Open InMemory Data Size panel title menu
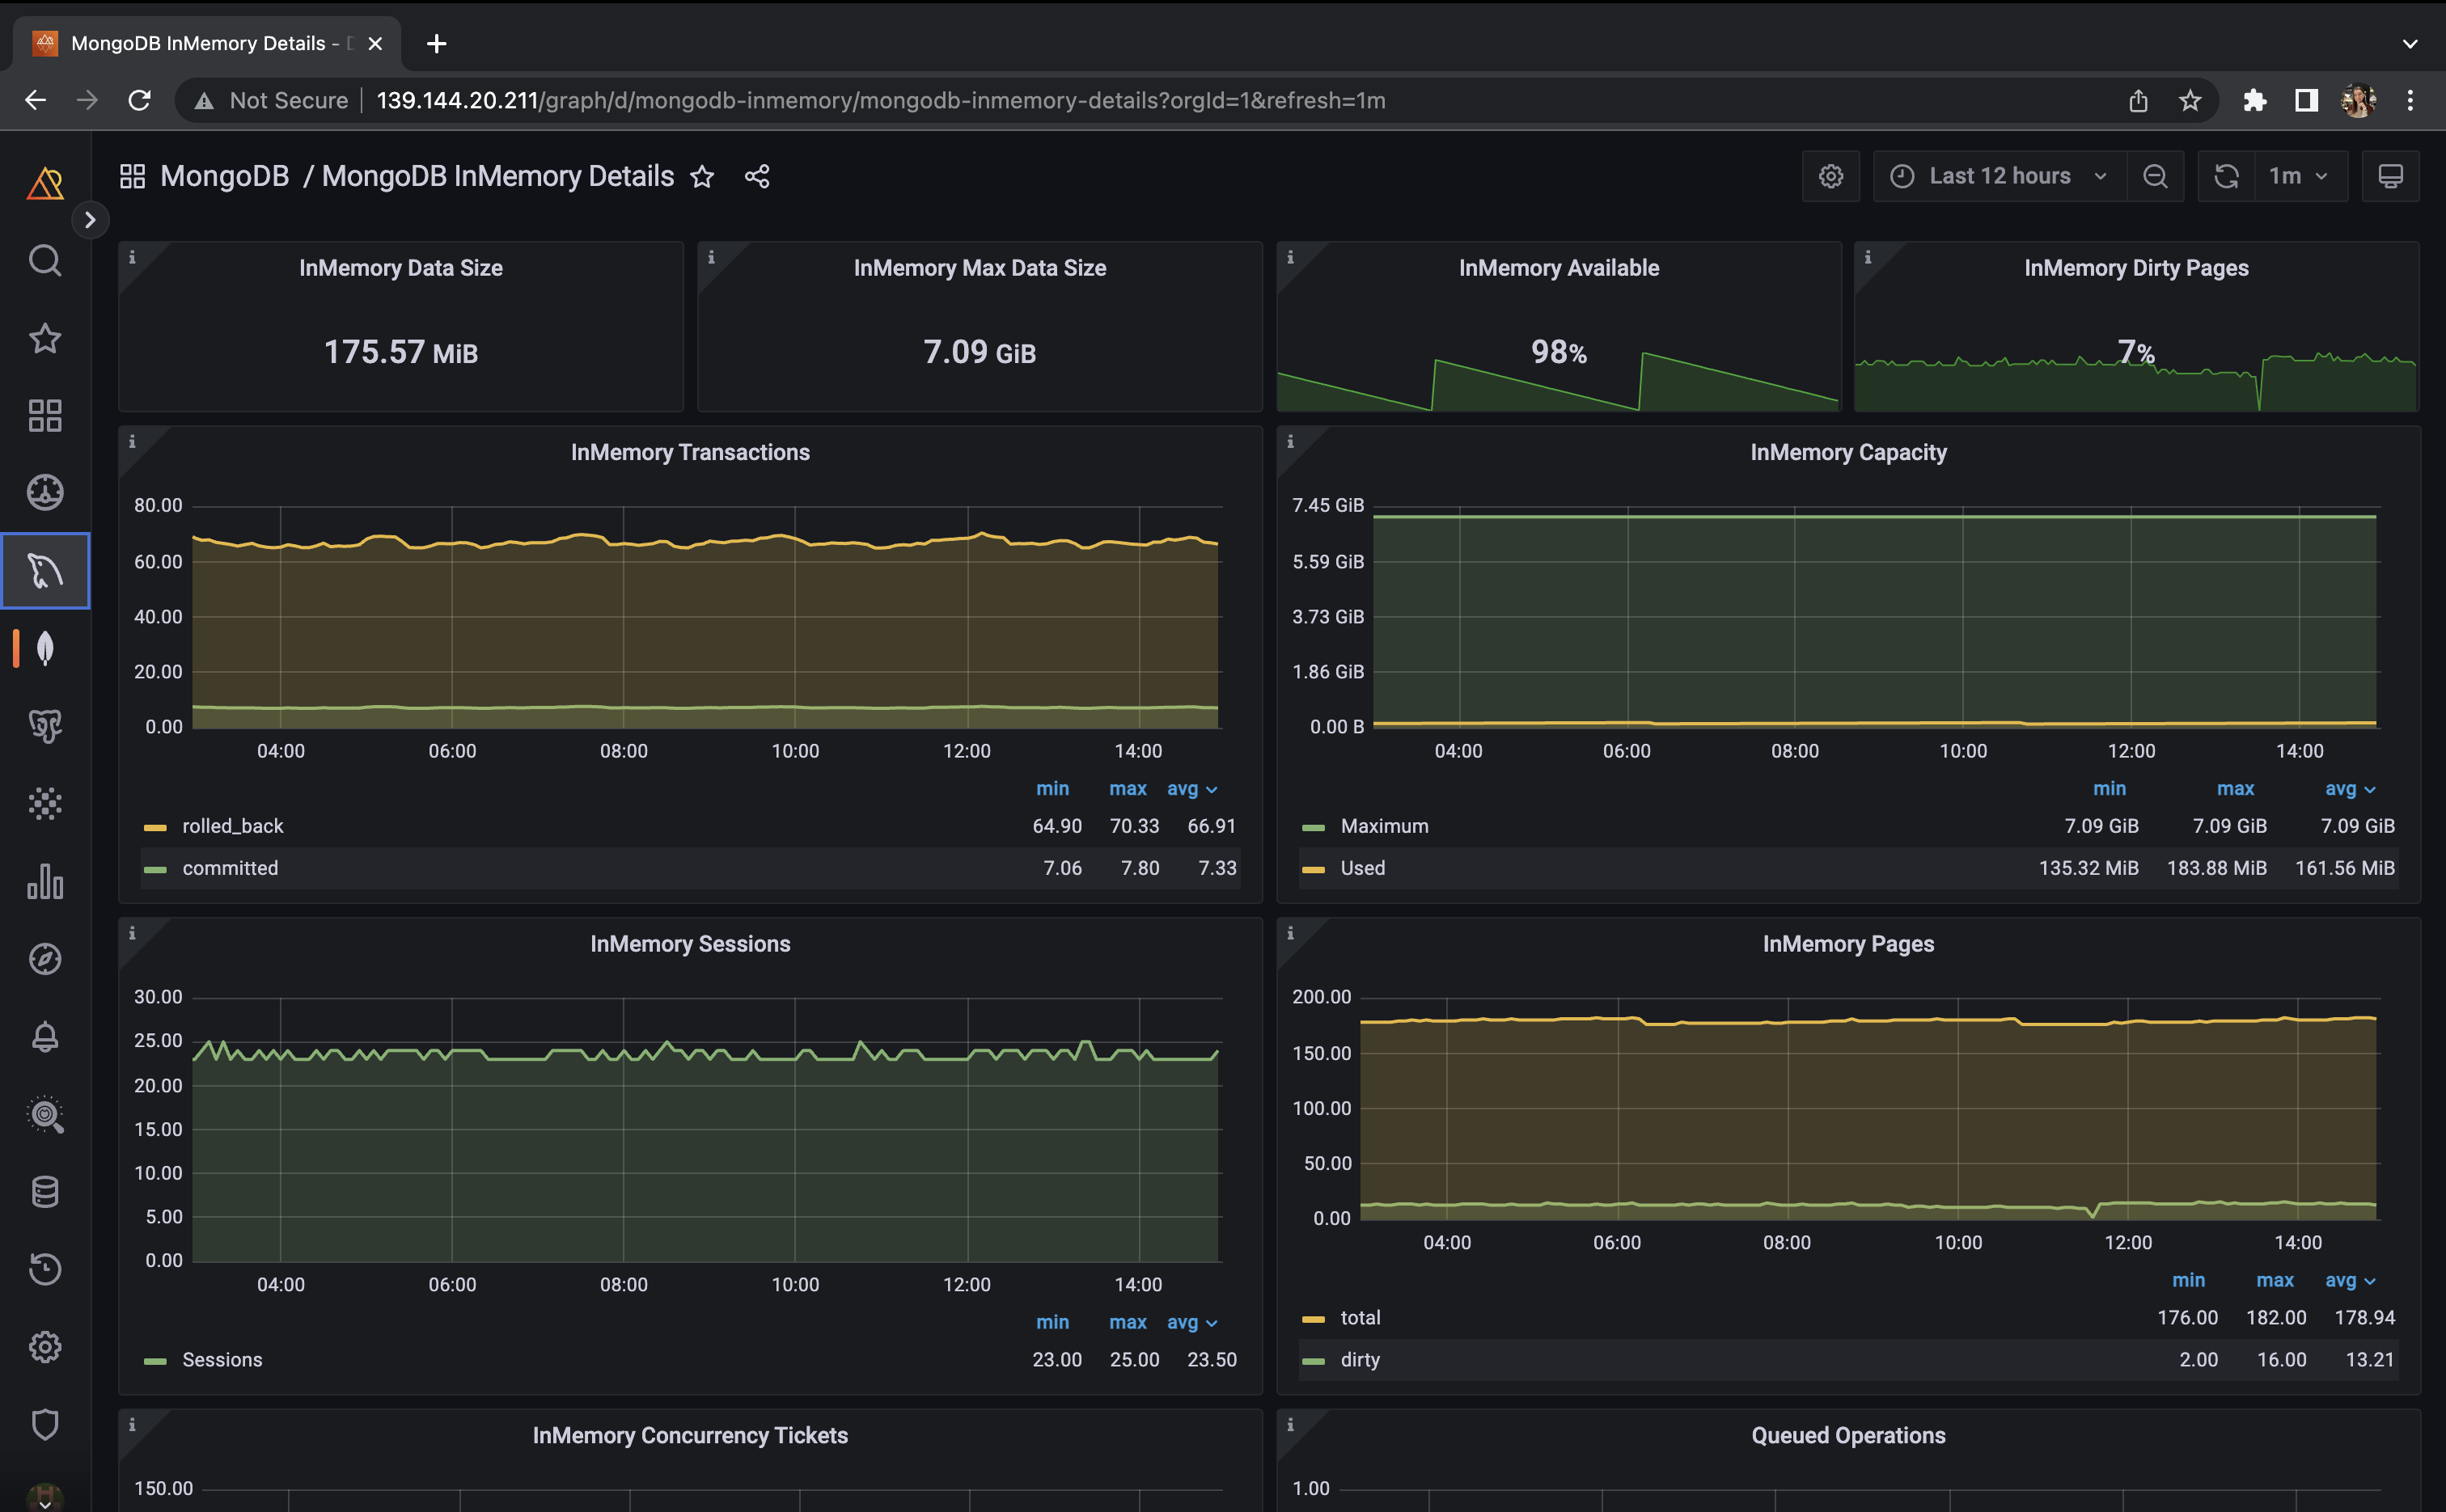The width and height of the screenshot is (2446, 1512). [x=400, y=268]
